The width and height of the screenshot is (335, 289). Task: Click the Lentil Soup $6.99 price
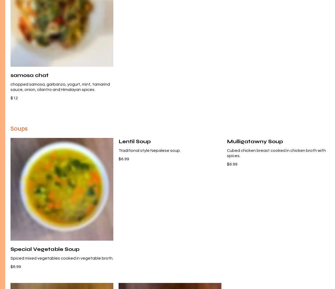[124, 159]
